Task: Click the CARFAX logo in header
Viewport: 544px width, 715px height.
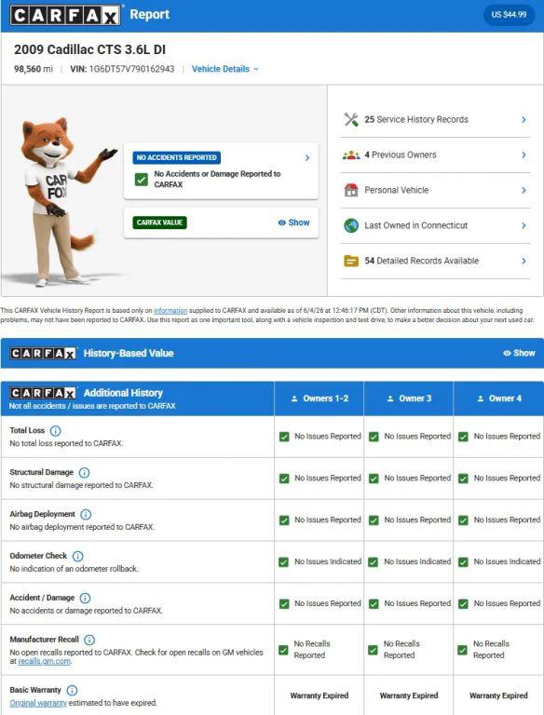Action: point(65,15)
